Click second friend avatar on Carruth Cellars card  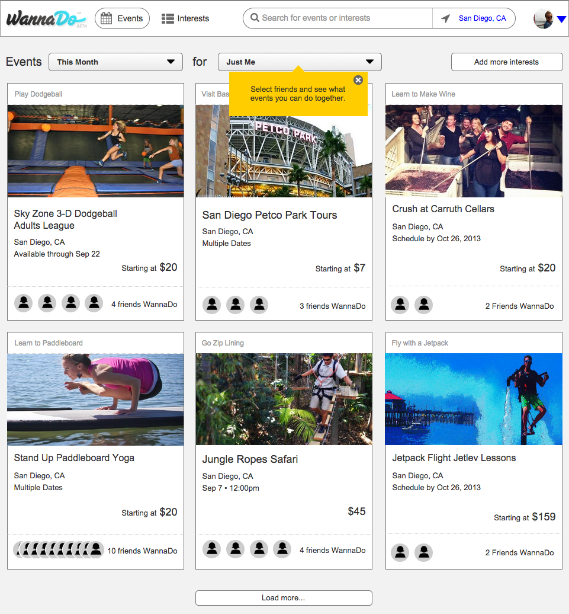click(x=424, y=305)
